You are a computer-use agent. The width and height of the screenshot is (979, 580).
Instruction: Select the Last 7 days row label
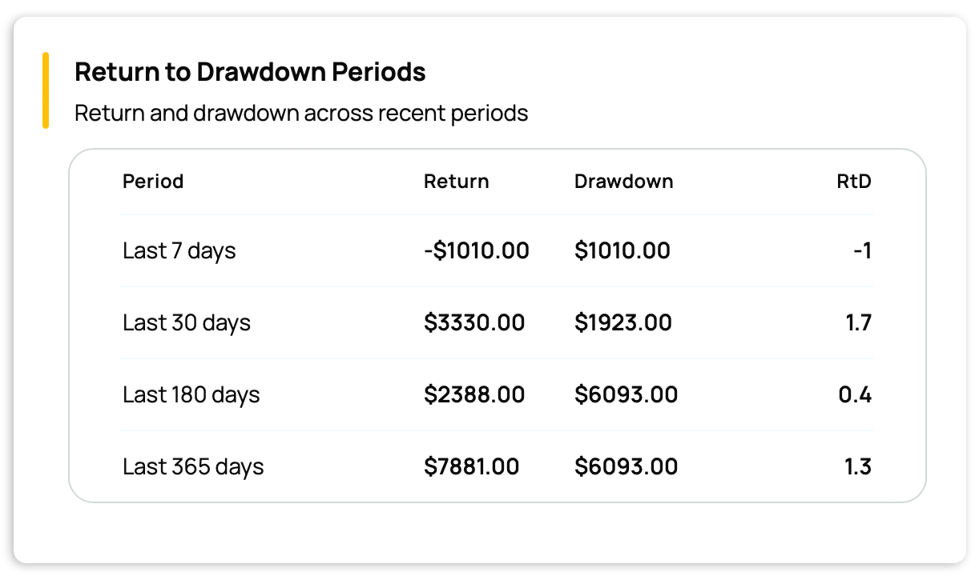179,250
